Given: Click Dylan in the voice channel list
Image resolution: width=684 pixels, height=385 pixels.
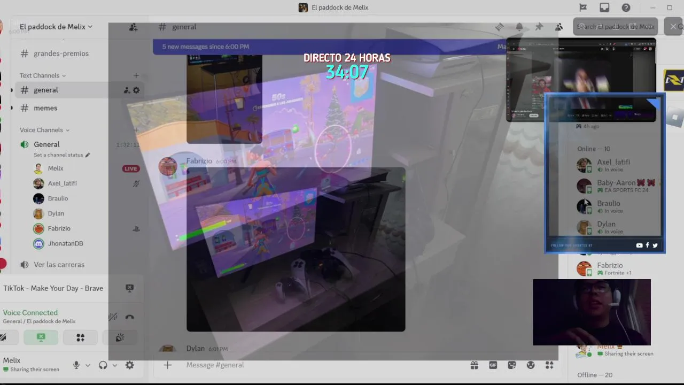Looking at the screenshot, I should [56, 213].
